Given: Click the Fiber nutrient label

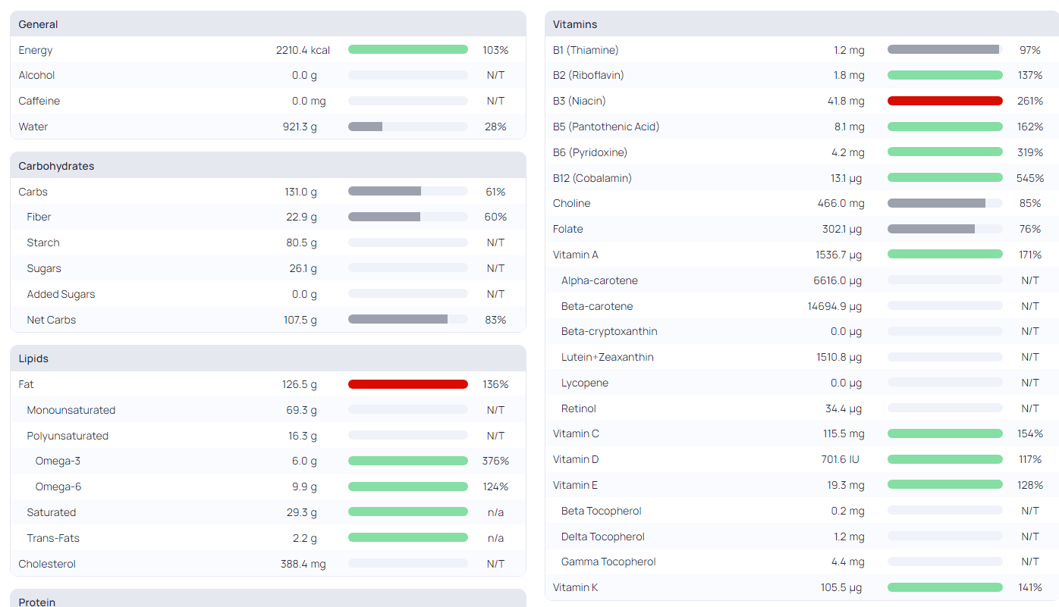Looking at the screenshot, I should (39, 217).
